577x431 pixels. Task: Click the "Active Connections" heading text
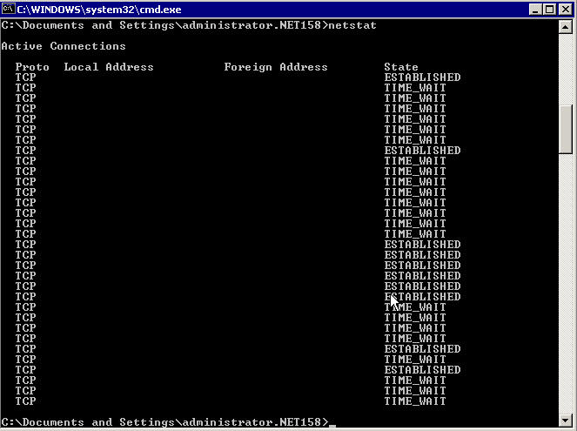64,46
